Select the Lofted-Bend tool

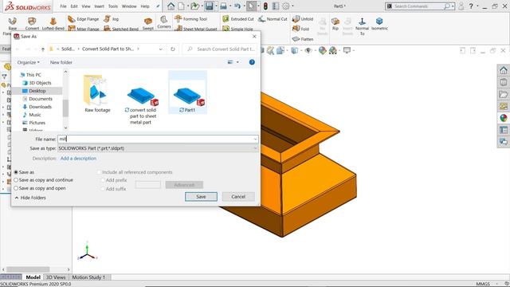(x=53, y=24)
